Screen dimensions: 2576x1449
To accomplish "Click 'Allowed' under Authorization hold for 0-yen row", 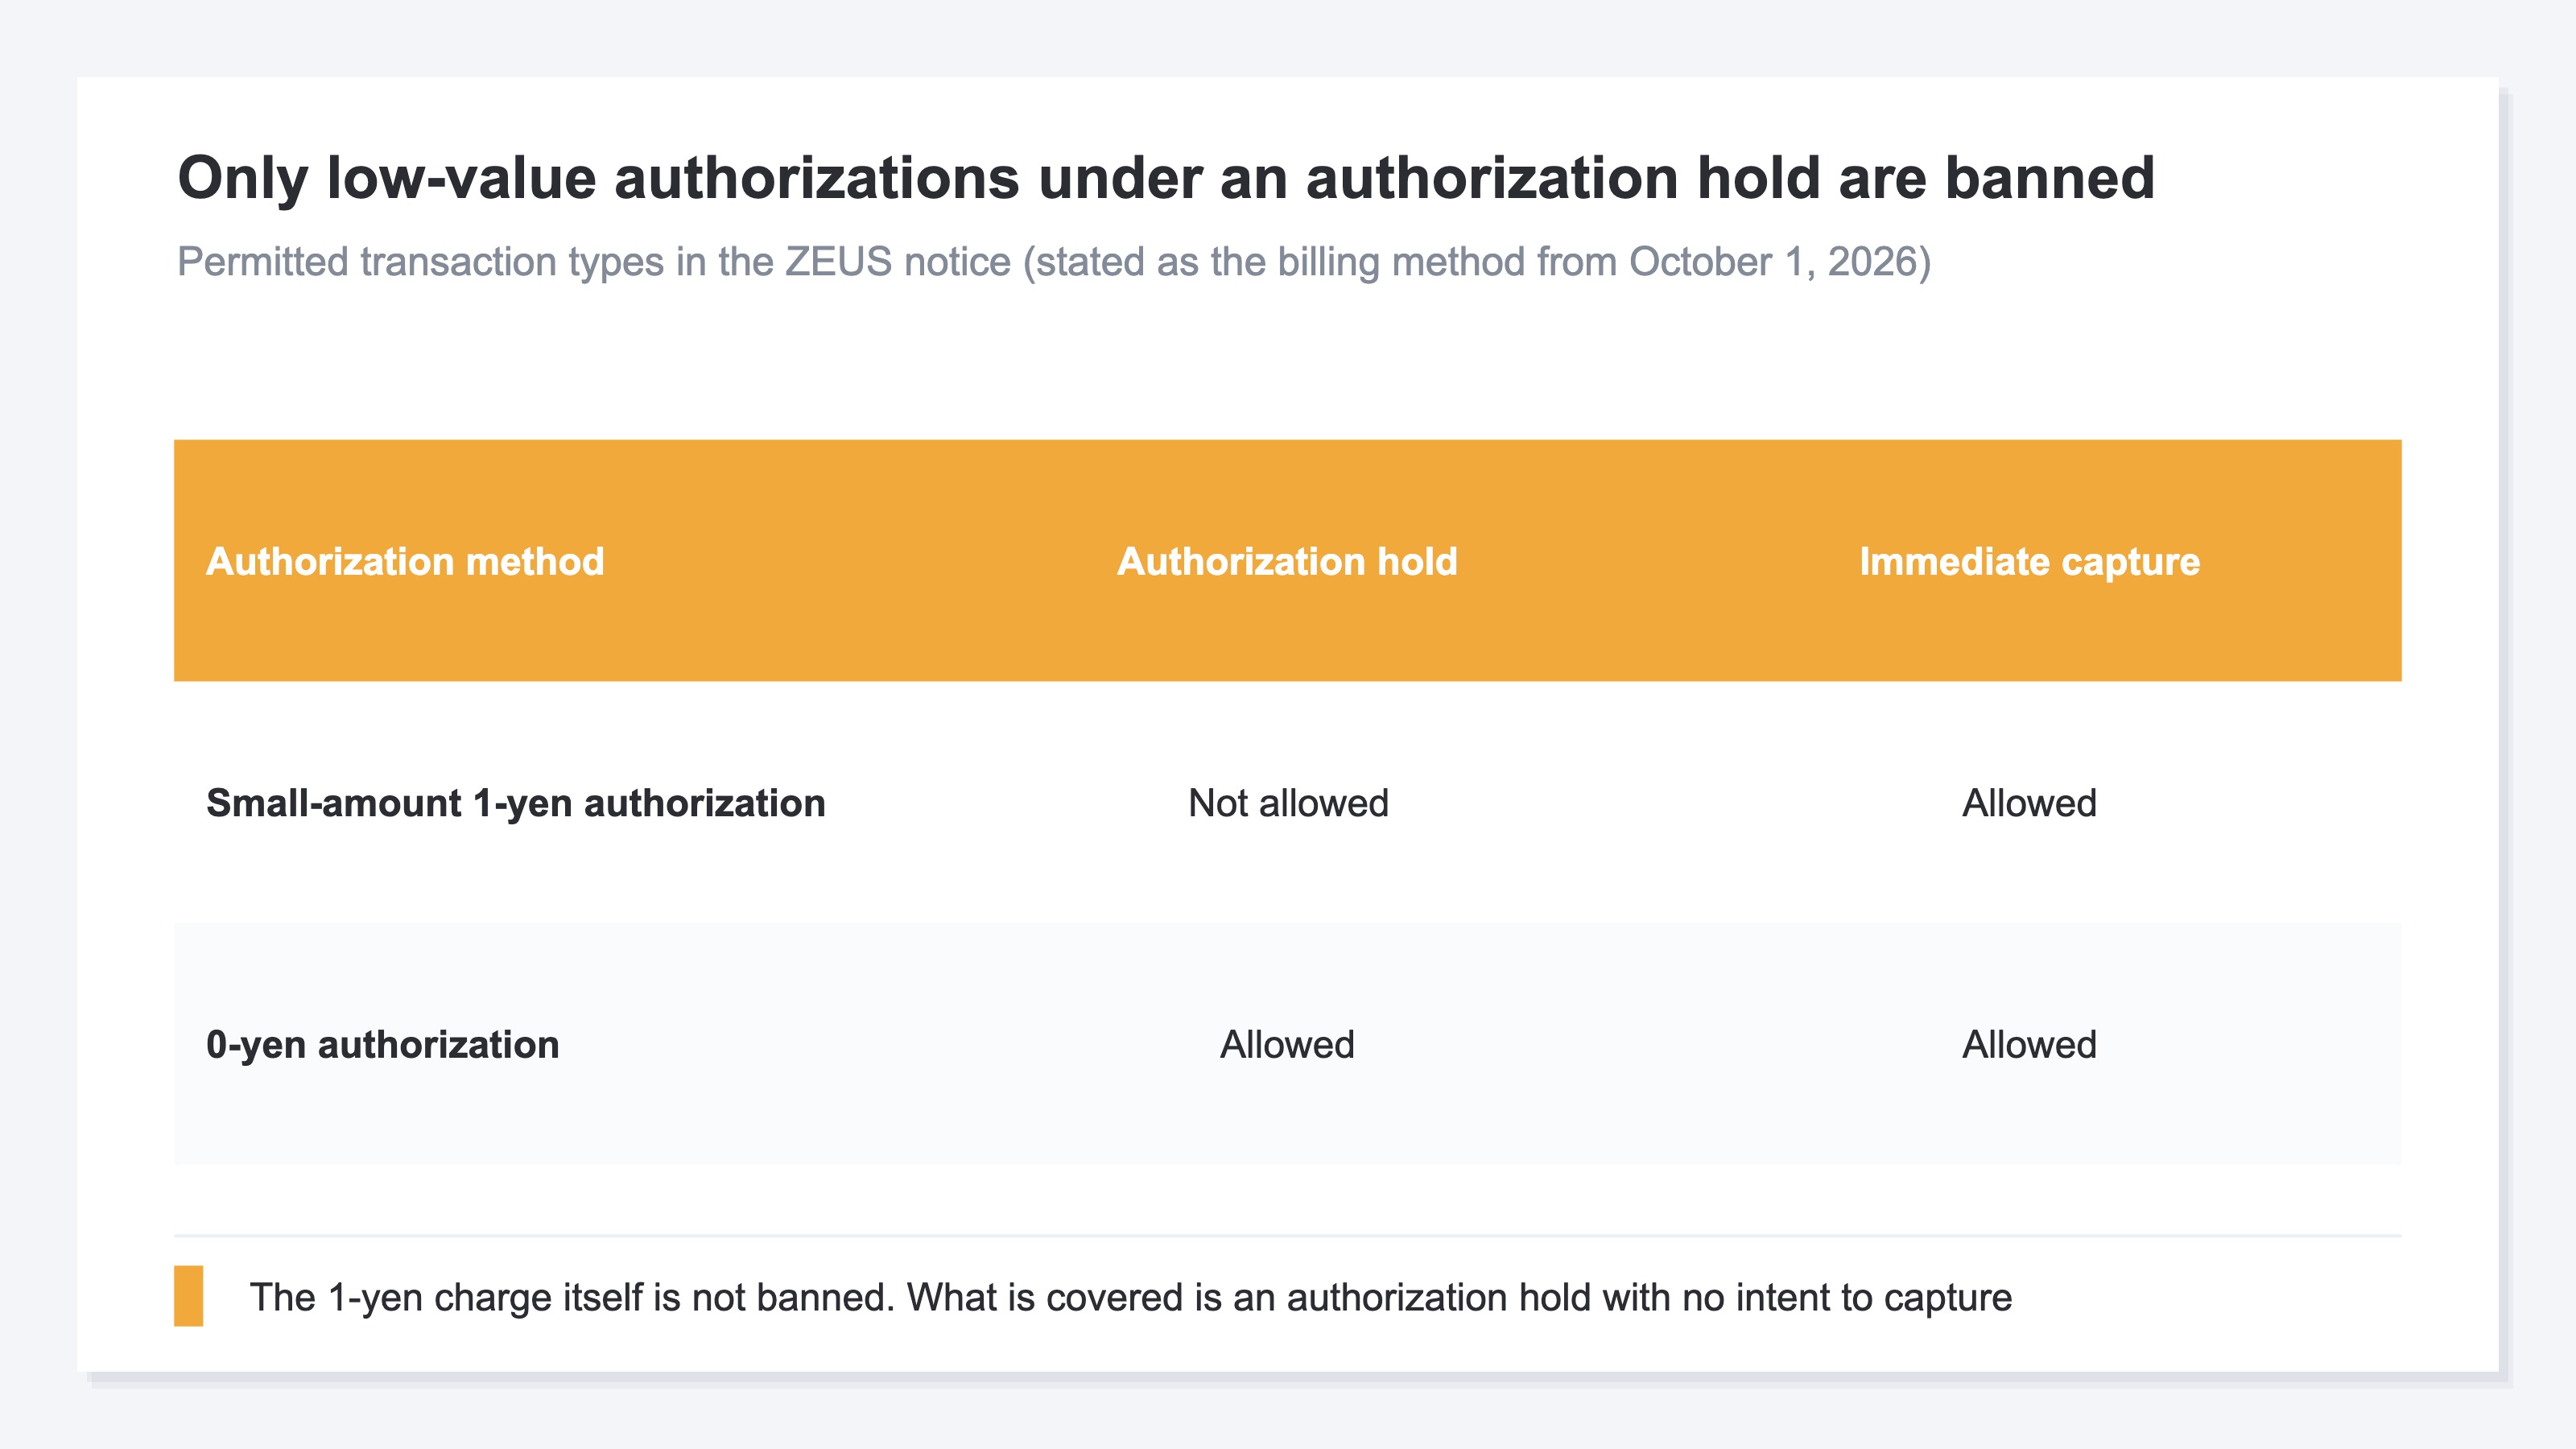I will pos(1287,1045).
